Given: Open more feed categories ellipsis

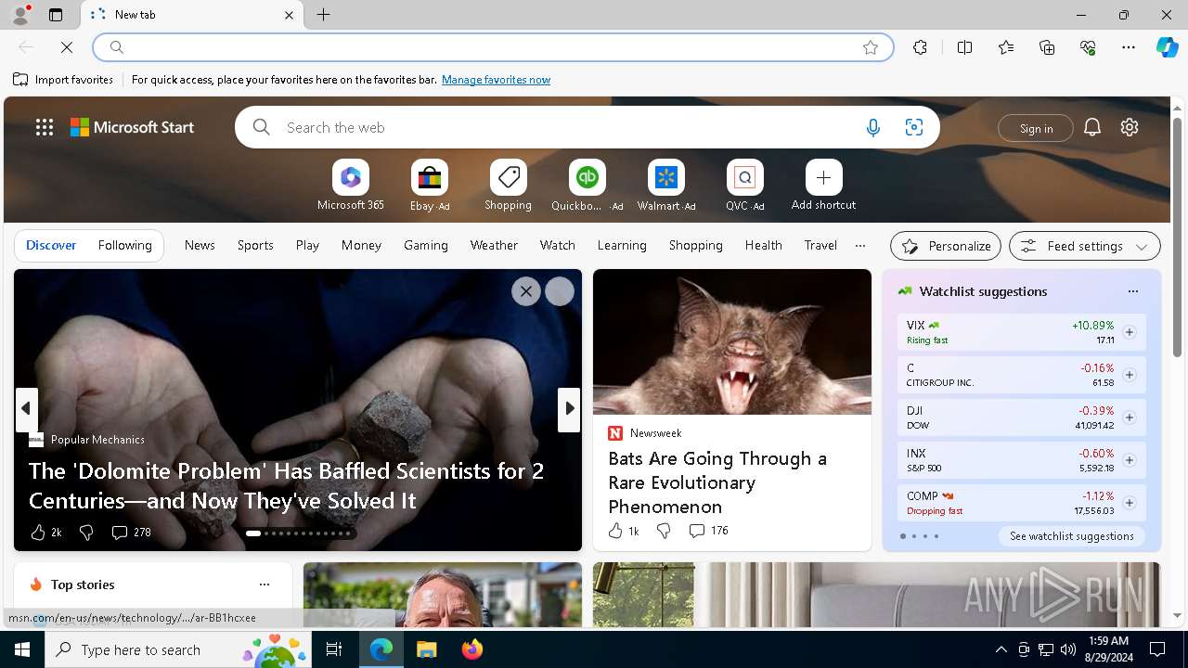Looking at the screenshot, I should pyautogui.click(x=860, y=246).
